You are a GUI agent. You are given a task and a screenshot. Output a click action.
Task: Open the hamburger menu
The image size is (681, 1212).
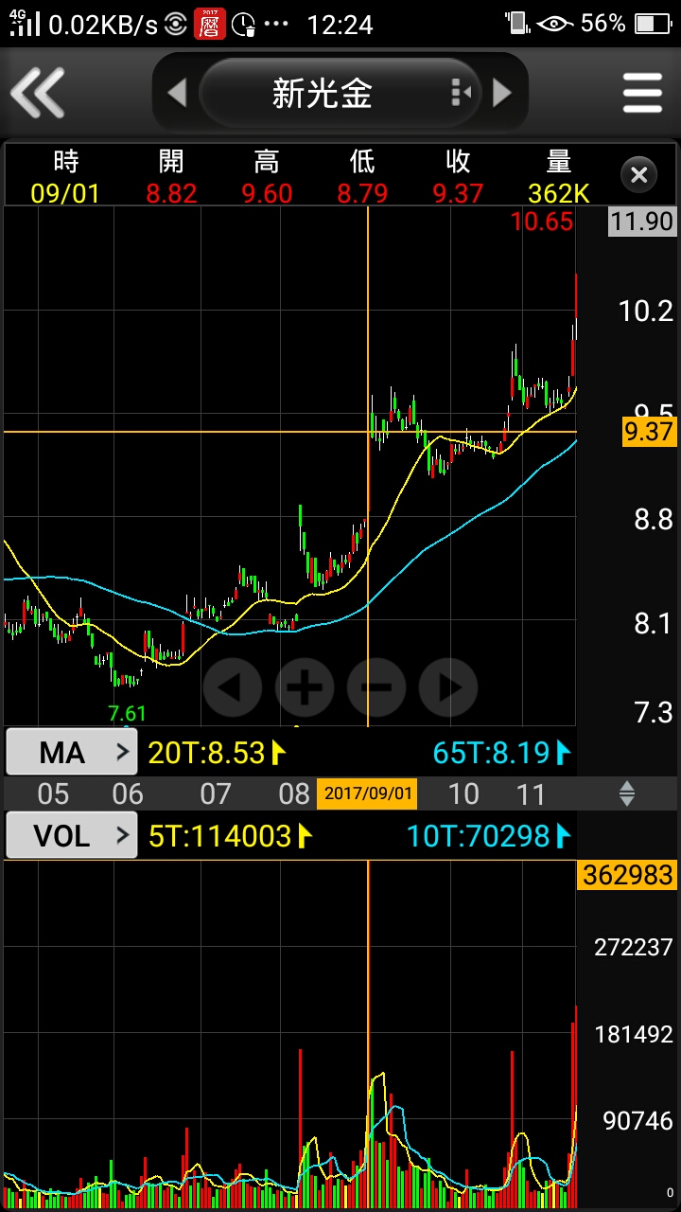pos(642,93)
